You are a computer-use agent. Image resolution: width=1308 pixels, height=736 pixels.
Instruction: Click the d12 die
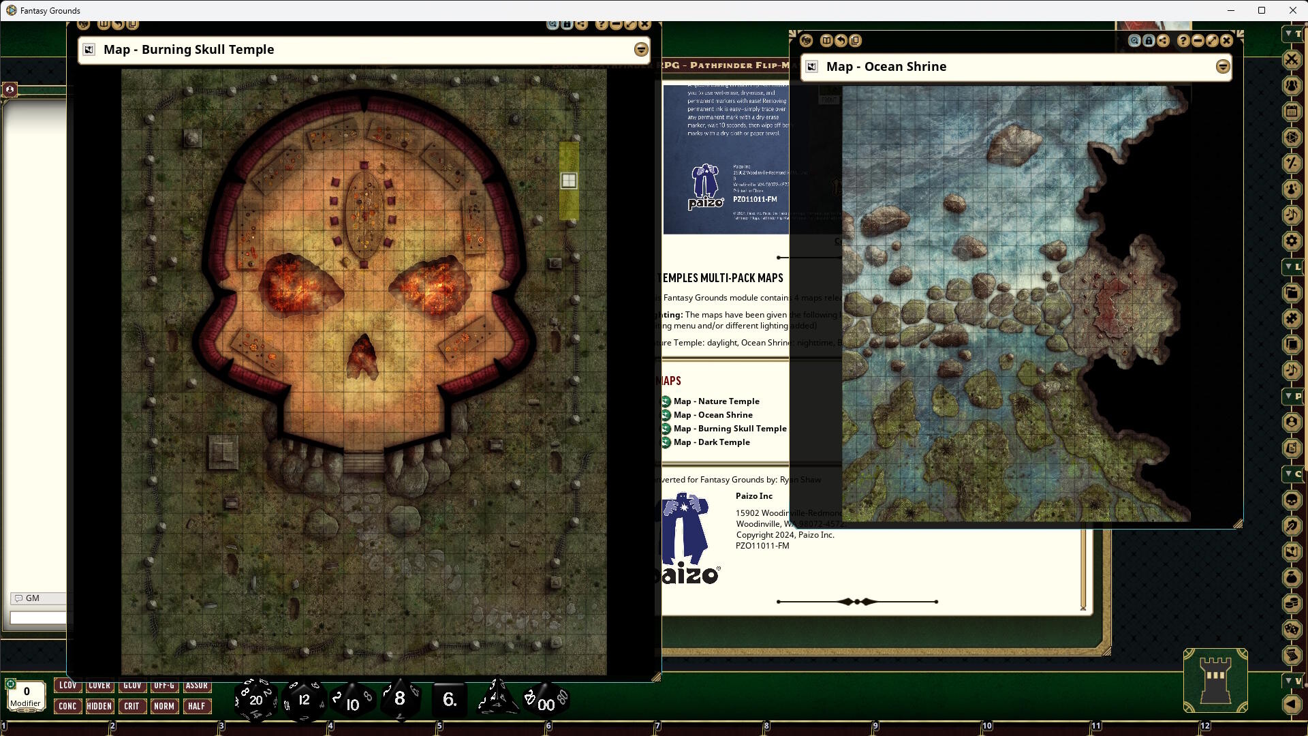(304, 699)
